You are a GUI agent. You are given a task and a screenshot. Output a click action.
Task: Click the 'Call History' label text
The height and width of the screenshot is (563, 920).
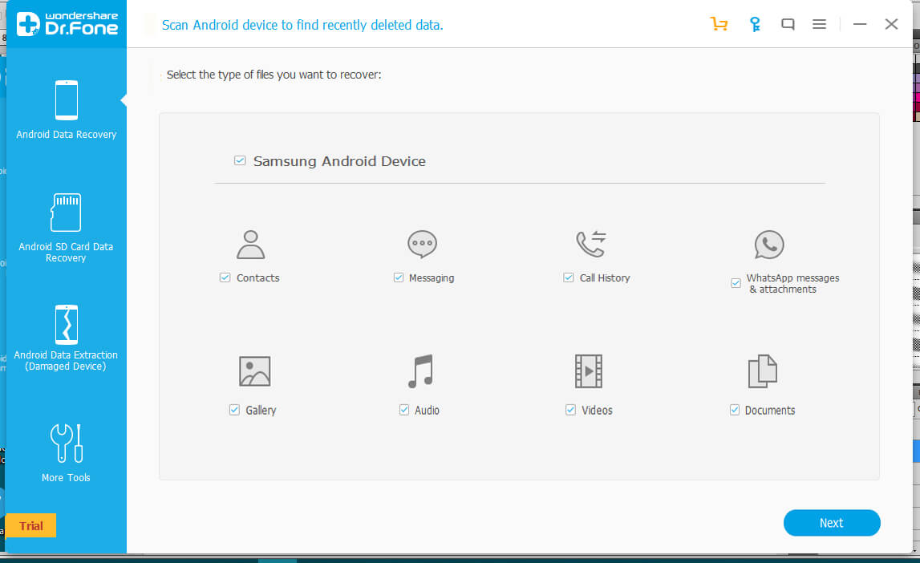point(604,278)
